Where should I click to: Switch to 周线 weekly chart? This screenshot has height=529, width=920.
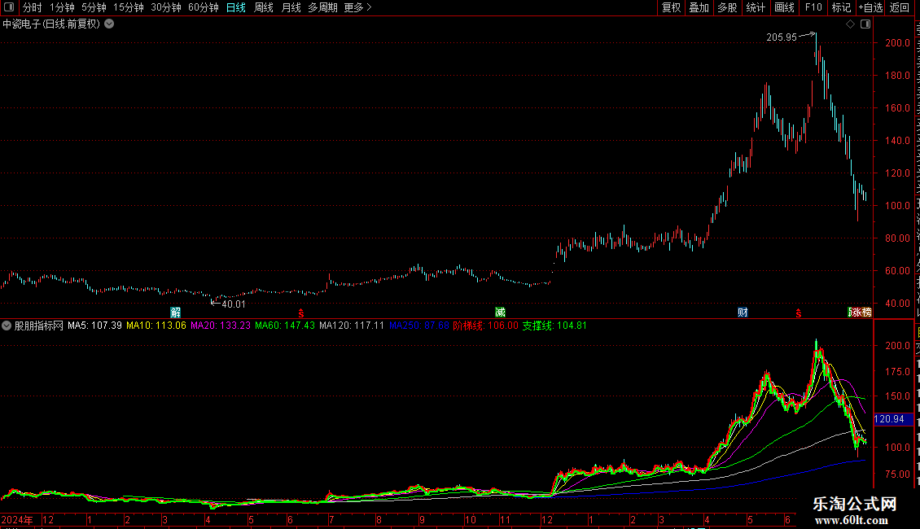264,7
